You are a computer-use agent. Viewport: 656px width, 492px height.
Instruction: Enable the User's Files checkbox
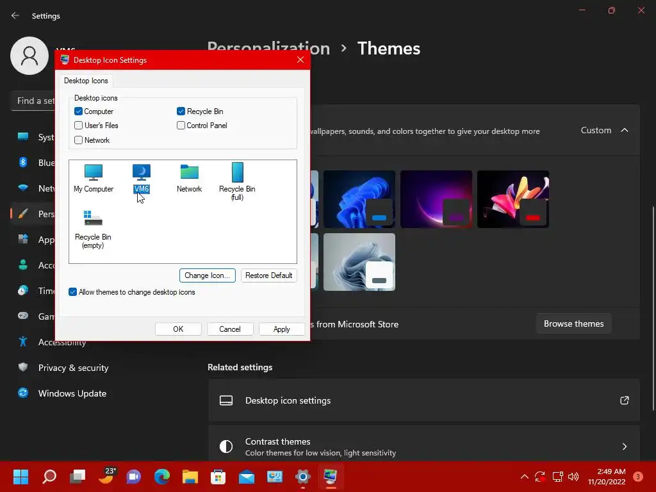point(78,125)
